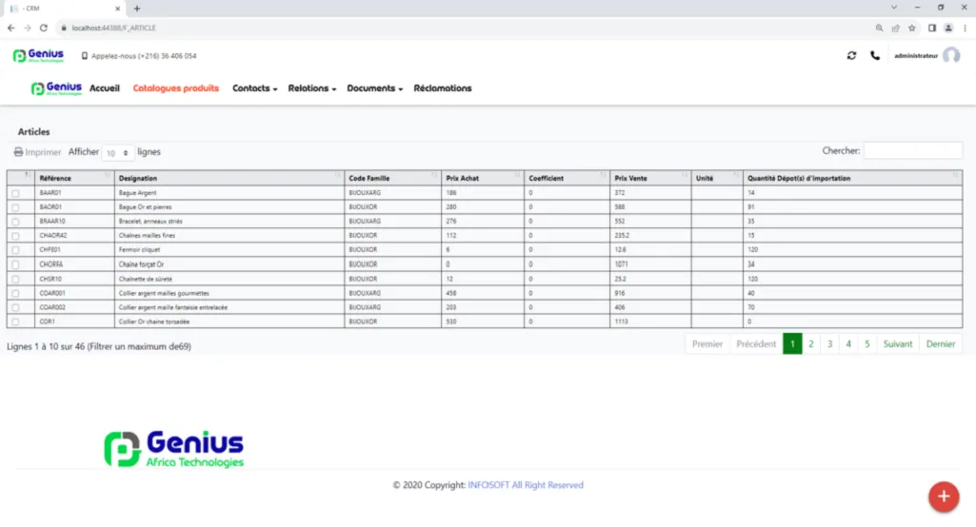The width and height of the screenshot is (976, 527).
Task: Check the COAR001 row checkbox
Action: click(x=15, y=294)
